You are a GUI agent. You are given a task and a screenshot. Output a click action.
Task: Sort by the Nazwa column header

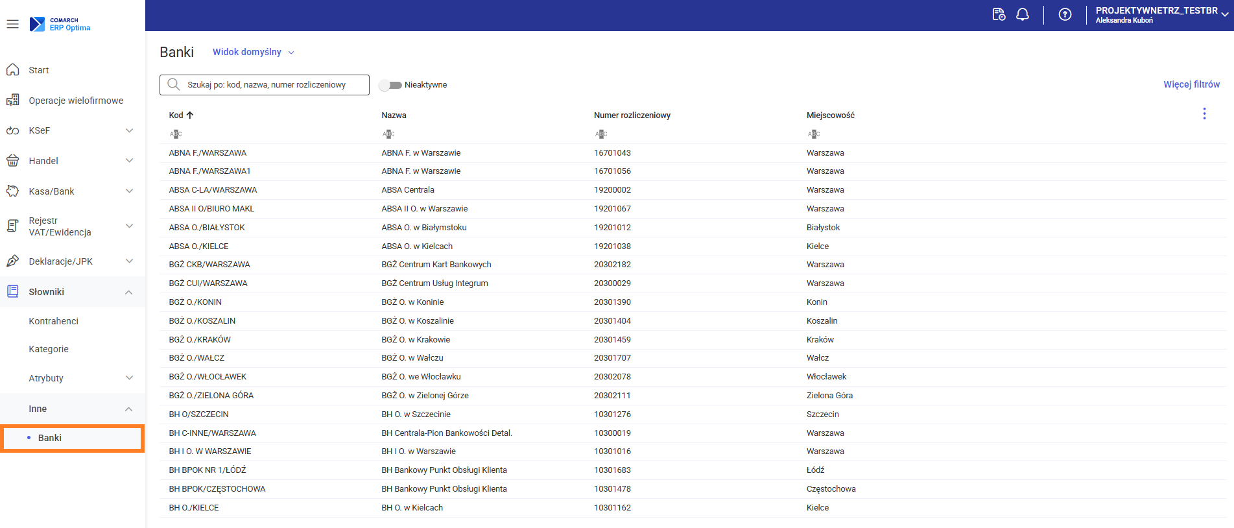pos(394,115)
